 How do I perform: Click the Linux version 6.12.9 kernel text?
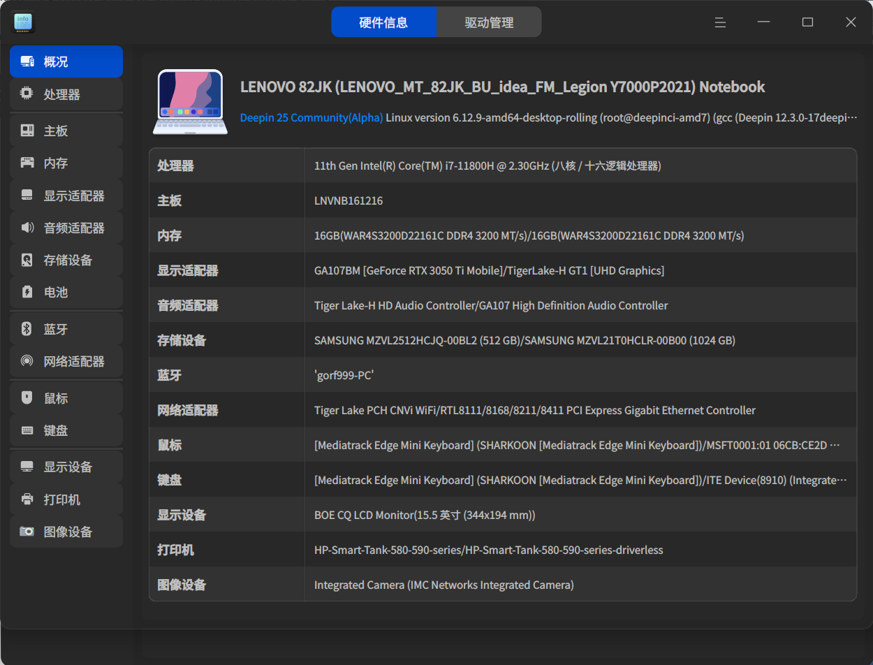(622, 117)
